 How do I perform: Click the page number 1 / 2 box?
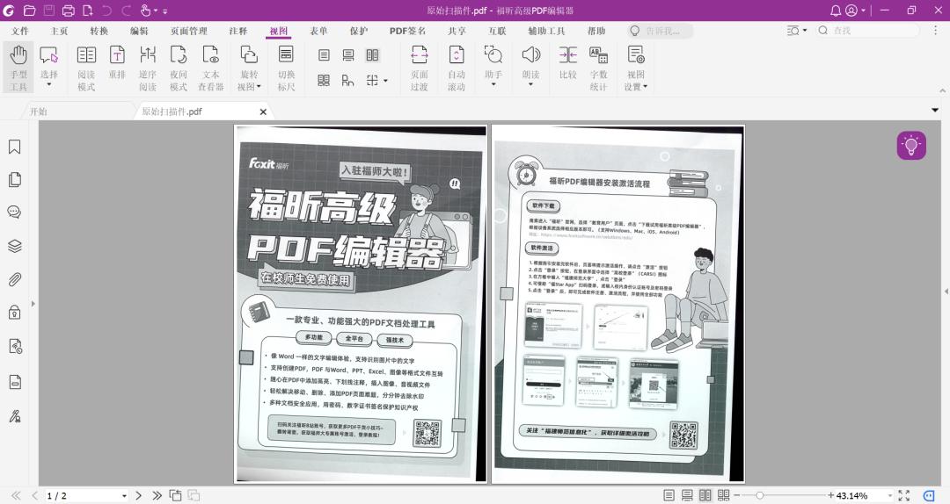(x=86, y=495)
